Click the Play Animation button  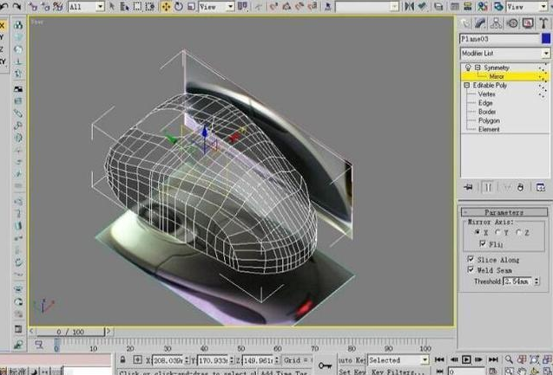tap(466, 359)
